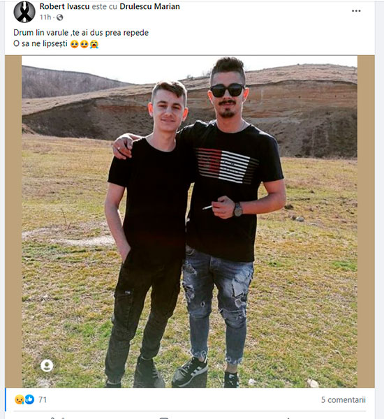The height and width of the screenshot is (419, 384).
Task: Click the second sad emoji in post text
Action: (84, 44)
